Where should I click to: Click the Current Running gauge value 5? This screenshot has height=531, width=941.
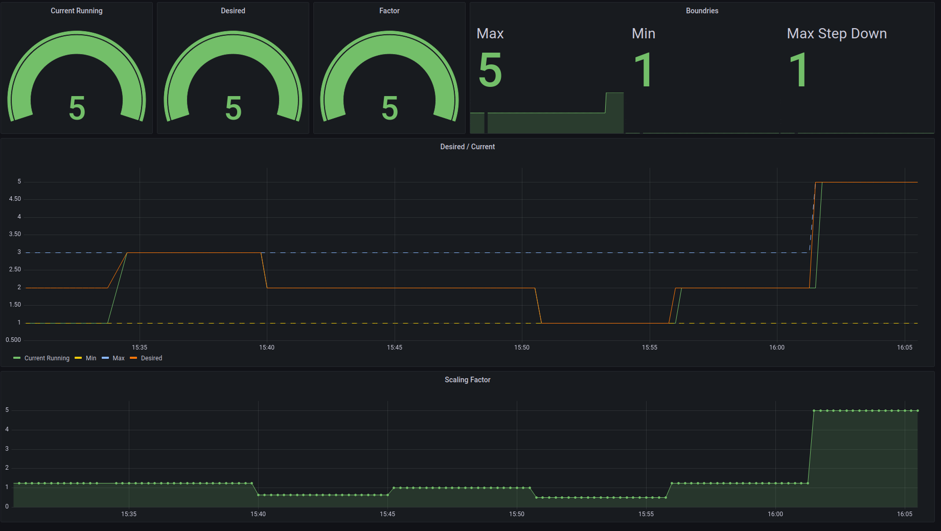[x=77, y=108]
